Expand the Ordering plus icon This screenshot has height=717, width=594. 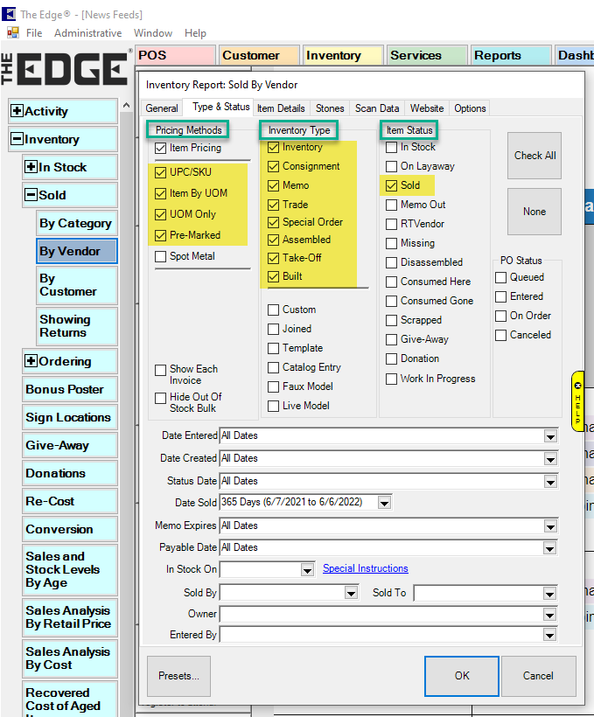(31, 361)
